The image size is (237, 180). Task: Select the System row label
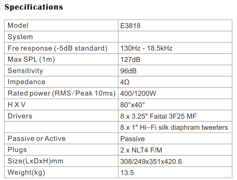(x=20, y=37)
